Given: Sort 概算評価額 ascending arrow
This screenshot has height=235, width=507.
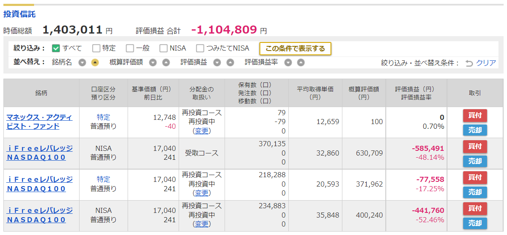Looking at the screenshot, I should pyautogui.click(x=166, y=63).
